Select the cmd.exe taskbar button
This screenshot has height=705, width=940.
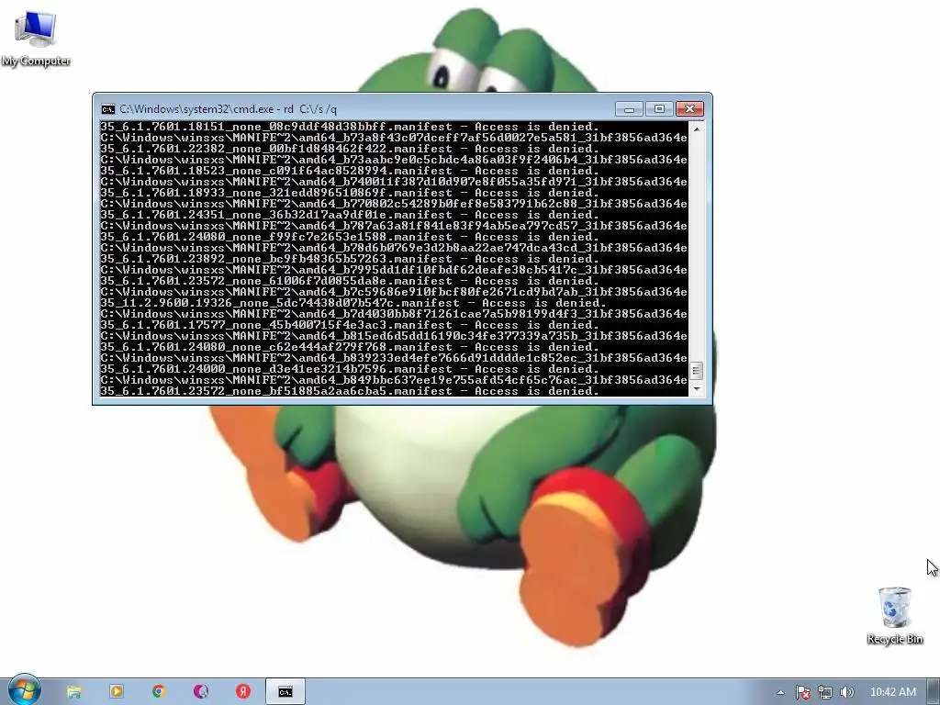[x=285, y=692]
